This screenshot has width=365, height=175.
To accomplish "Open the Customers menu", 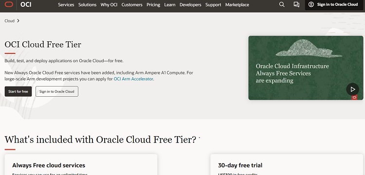I will 132,5.
